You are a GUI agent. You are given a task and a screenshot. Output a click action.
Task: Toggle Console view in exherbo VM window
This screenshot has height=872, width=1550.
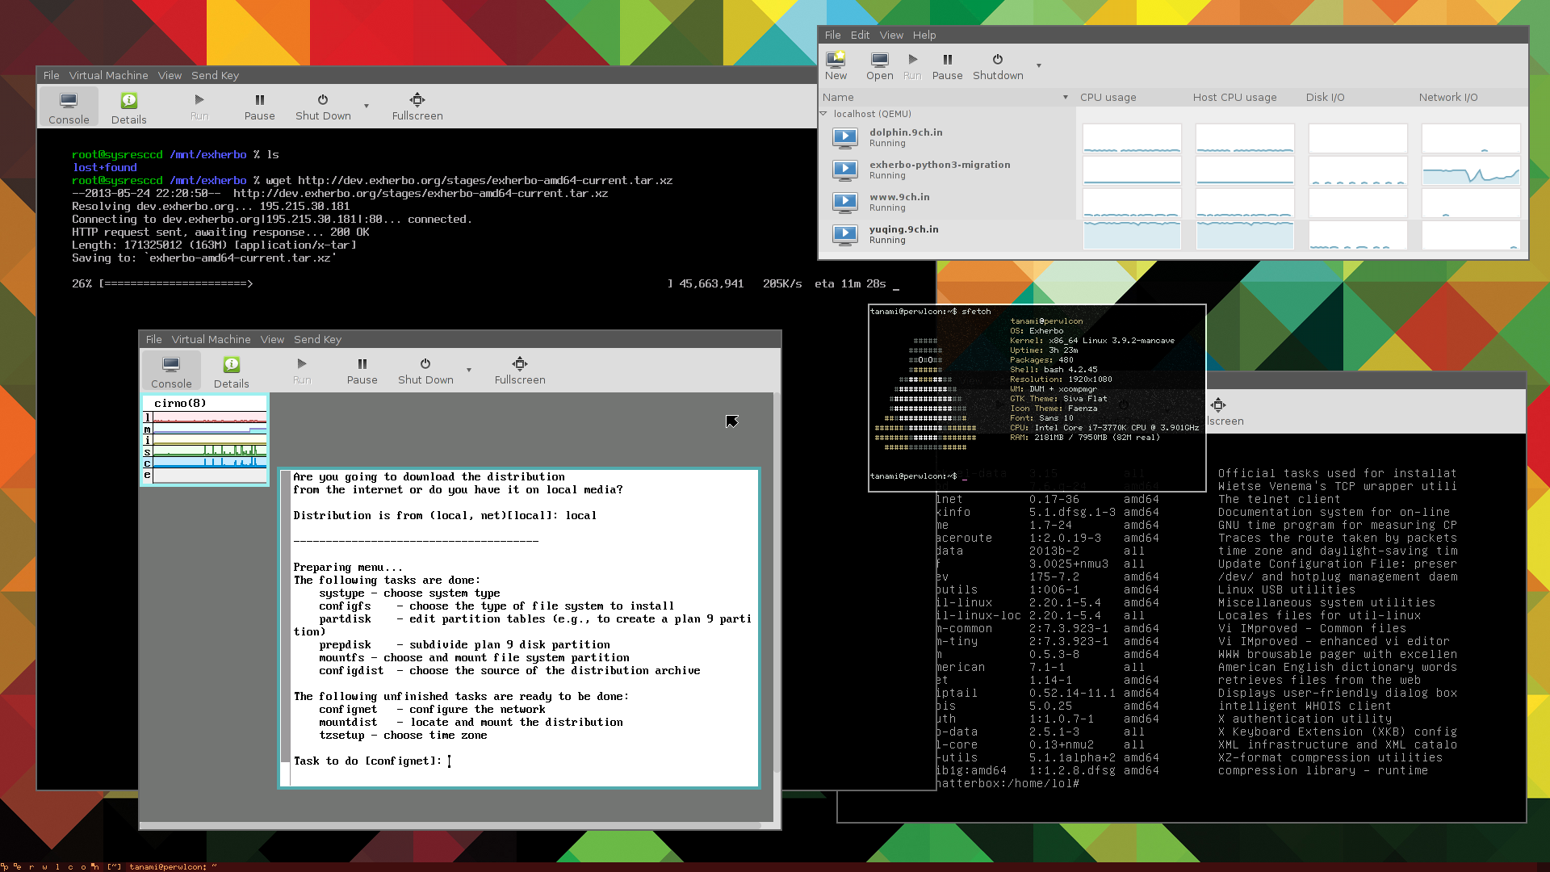click(x=69, y=107)
